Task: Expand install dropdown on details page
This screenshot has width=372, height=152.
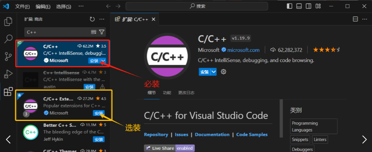Action: pyautogui.click(x=214, y=72)
